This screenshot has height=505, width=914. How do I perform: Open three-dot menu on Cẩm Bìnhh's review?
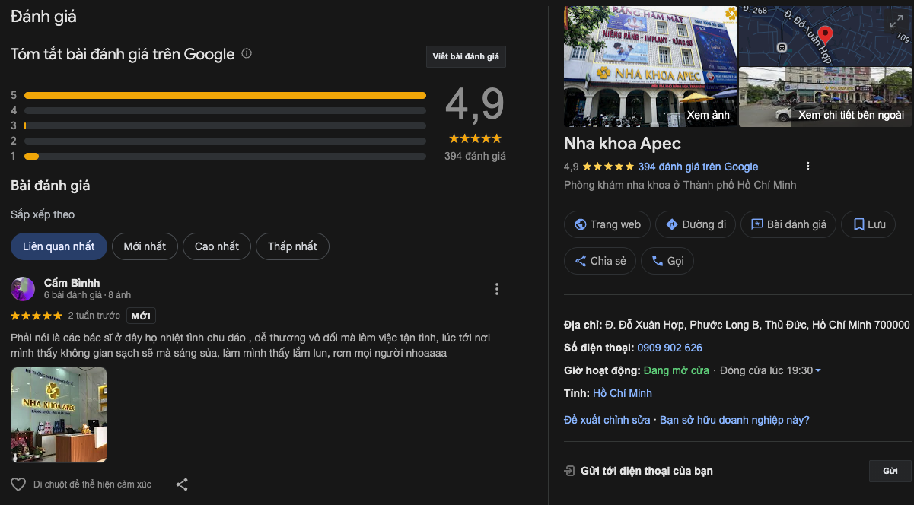497,289
